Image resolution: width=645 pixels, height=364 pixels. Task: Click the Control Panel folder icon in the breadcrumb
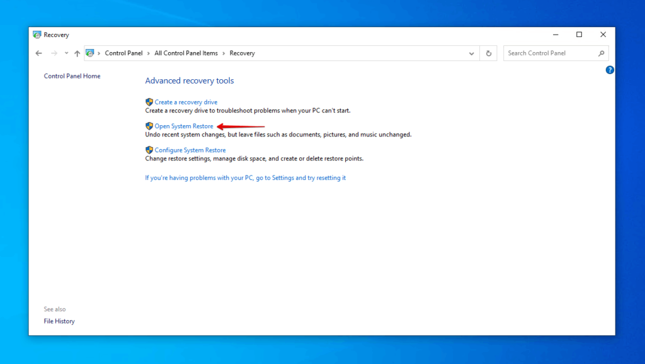click(90, 53)
